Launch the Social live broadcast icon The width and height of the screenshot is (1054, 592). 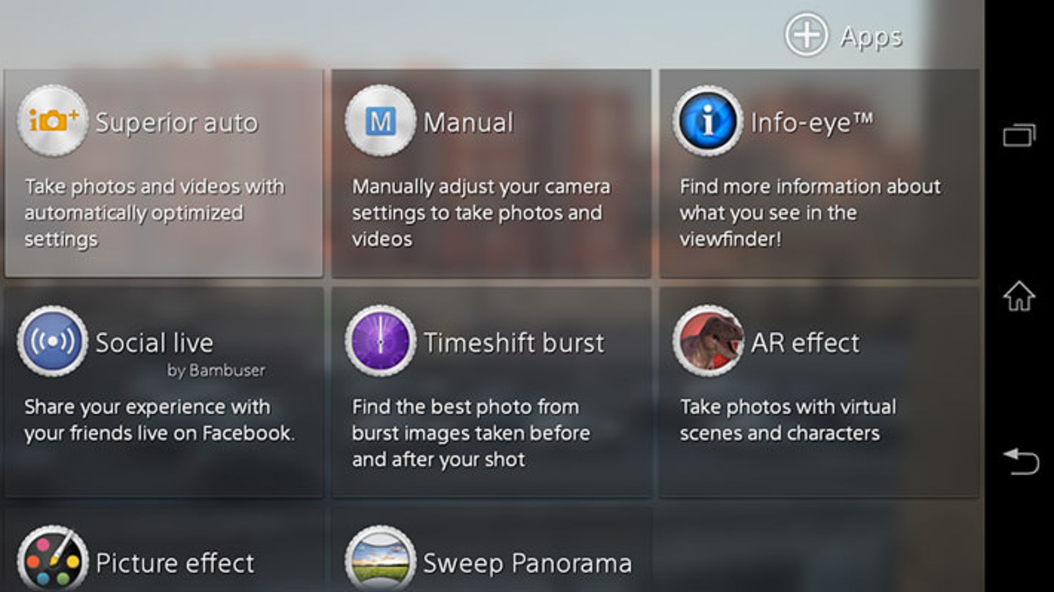[53, 341]
